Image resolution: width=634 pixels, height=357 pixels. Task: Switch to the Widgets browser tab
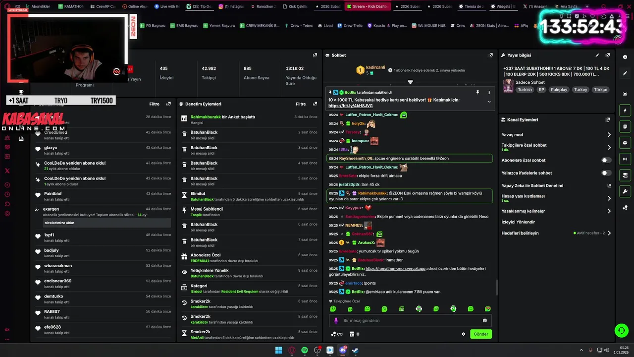coord(504,6)
